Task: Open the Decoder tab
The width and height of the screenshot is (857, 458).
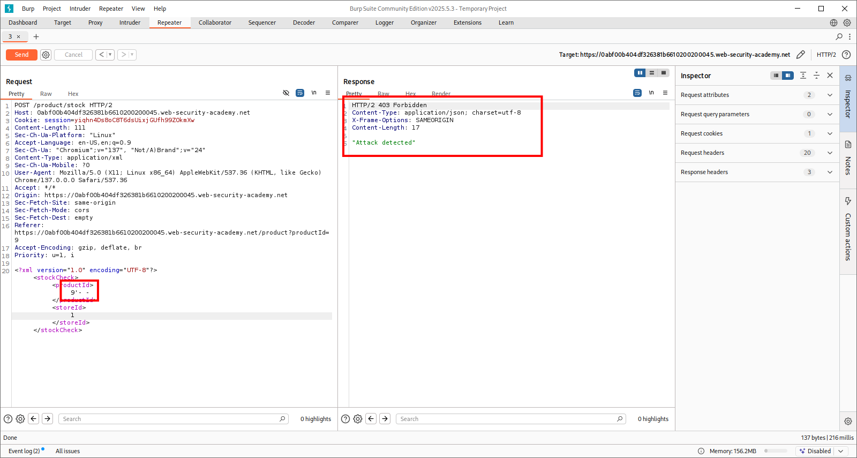Action: click(x=304, y=22)
